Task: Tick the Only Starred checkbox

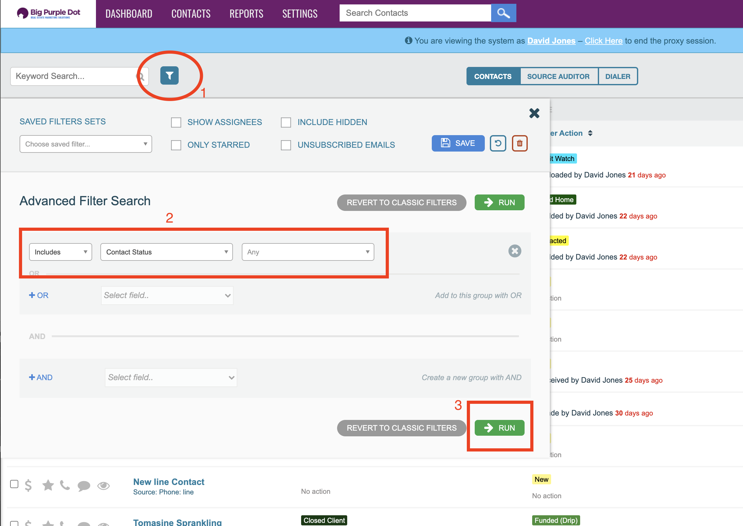Action: coord(176,145)
